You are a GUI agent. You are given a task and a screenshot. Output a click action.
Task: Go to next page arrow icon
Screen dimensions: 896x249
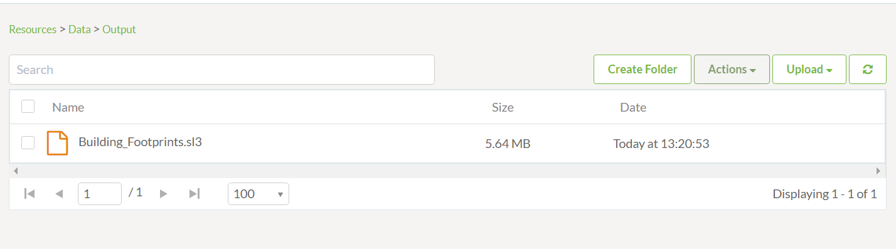pyautogui.click(x=164, y=194)
